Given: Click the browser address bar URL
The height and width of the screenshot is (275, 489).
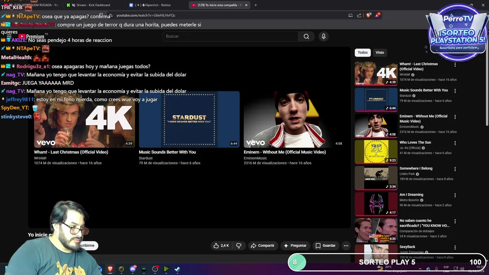Looking at the screenshot, I should (x=146, y=15).
